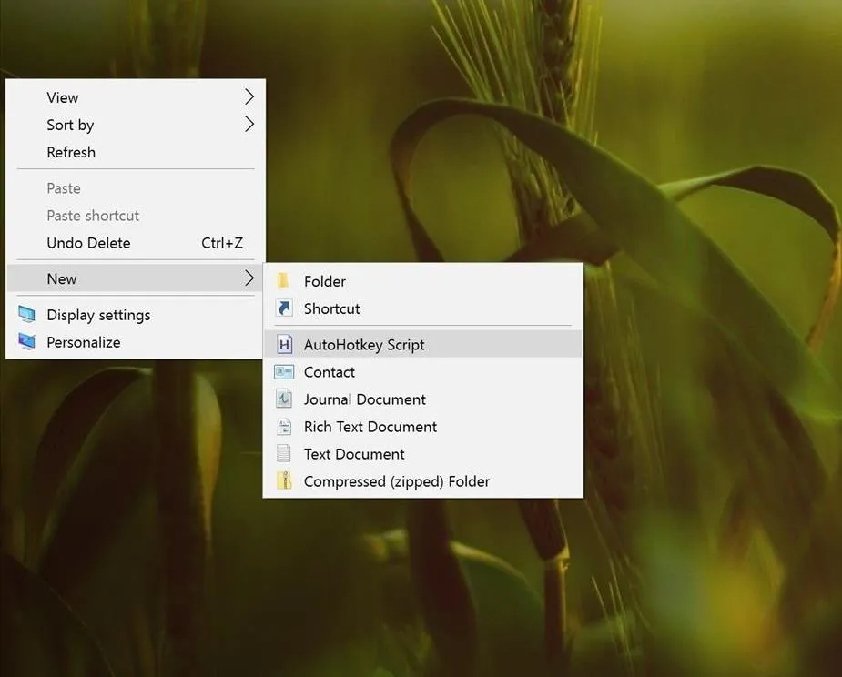Expand the View submenu arrow
This screenshot has height=677, width=842.
tap(249, 97)
